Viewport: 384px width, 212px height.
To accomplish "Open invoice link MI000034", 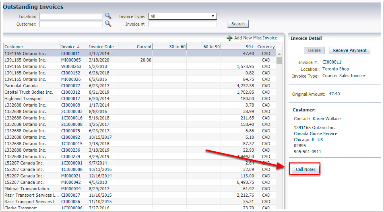I will click(71, 189).
